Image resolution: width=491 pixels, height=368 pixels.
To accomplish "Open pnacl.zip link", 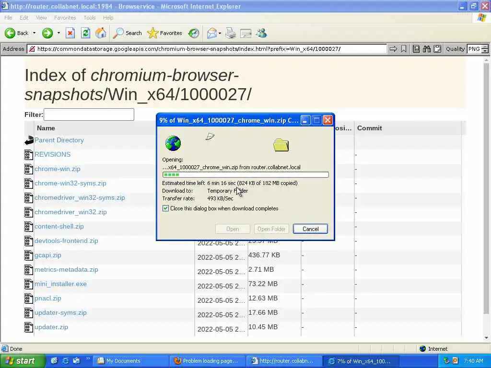I will [47, 299].
